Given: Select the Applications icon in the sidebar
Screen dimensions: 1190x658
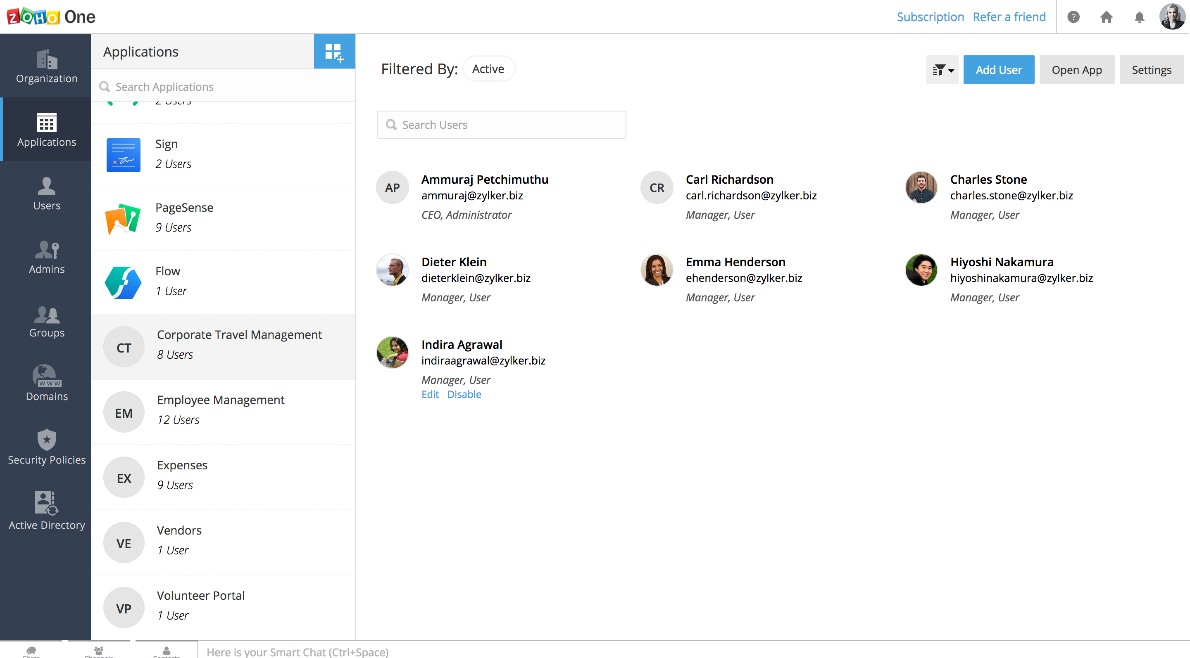Looking at the screenshot, I should tap(46, 129).
